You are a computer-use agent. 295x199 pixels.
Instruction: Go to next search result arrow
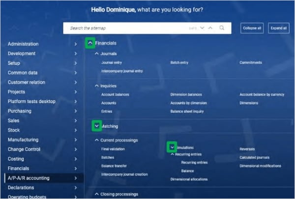(202, 28)
